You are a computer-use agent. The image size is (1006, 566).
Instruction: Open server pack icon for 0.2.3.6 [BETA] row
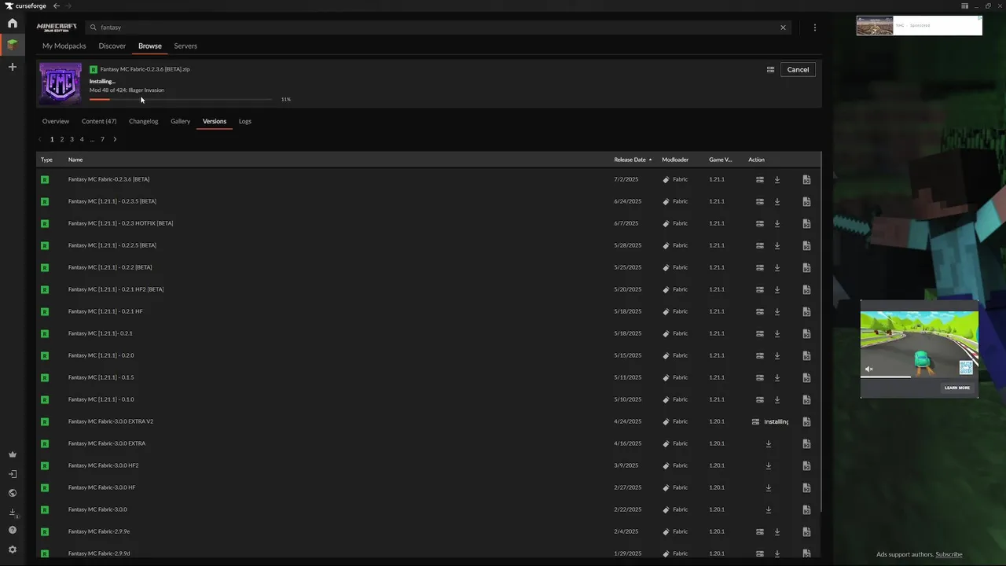(759, 179)
